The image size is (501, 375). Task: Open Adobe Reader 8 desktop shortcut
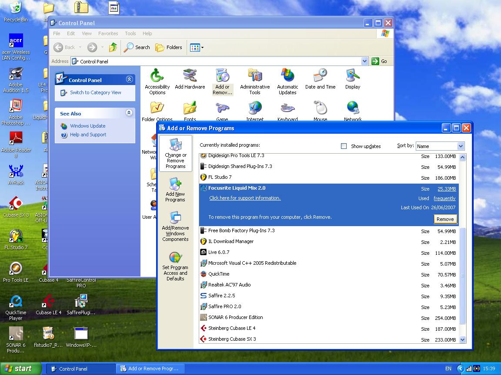[x=16, y=145]
